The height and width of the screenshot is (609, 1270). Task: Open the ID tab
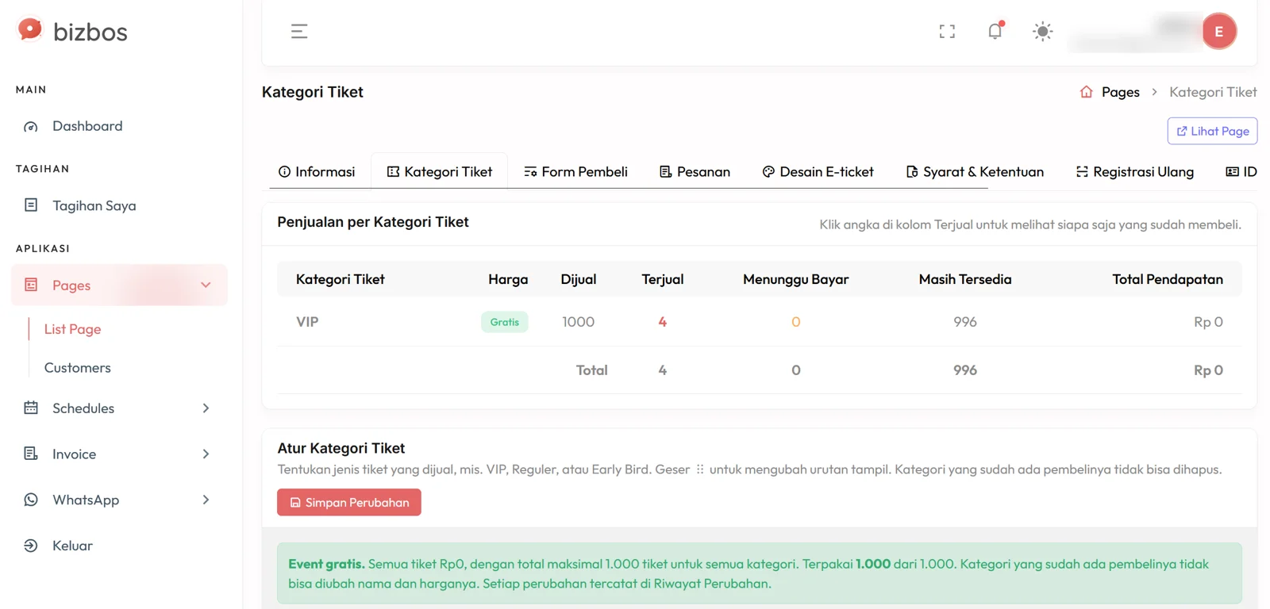pos(1241,172)
